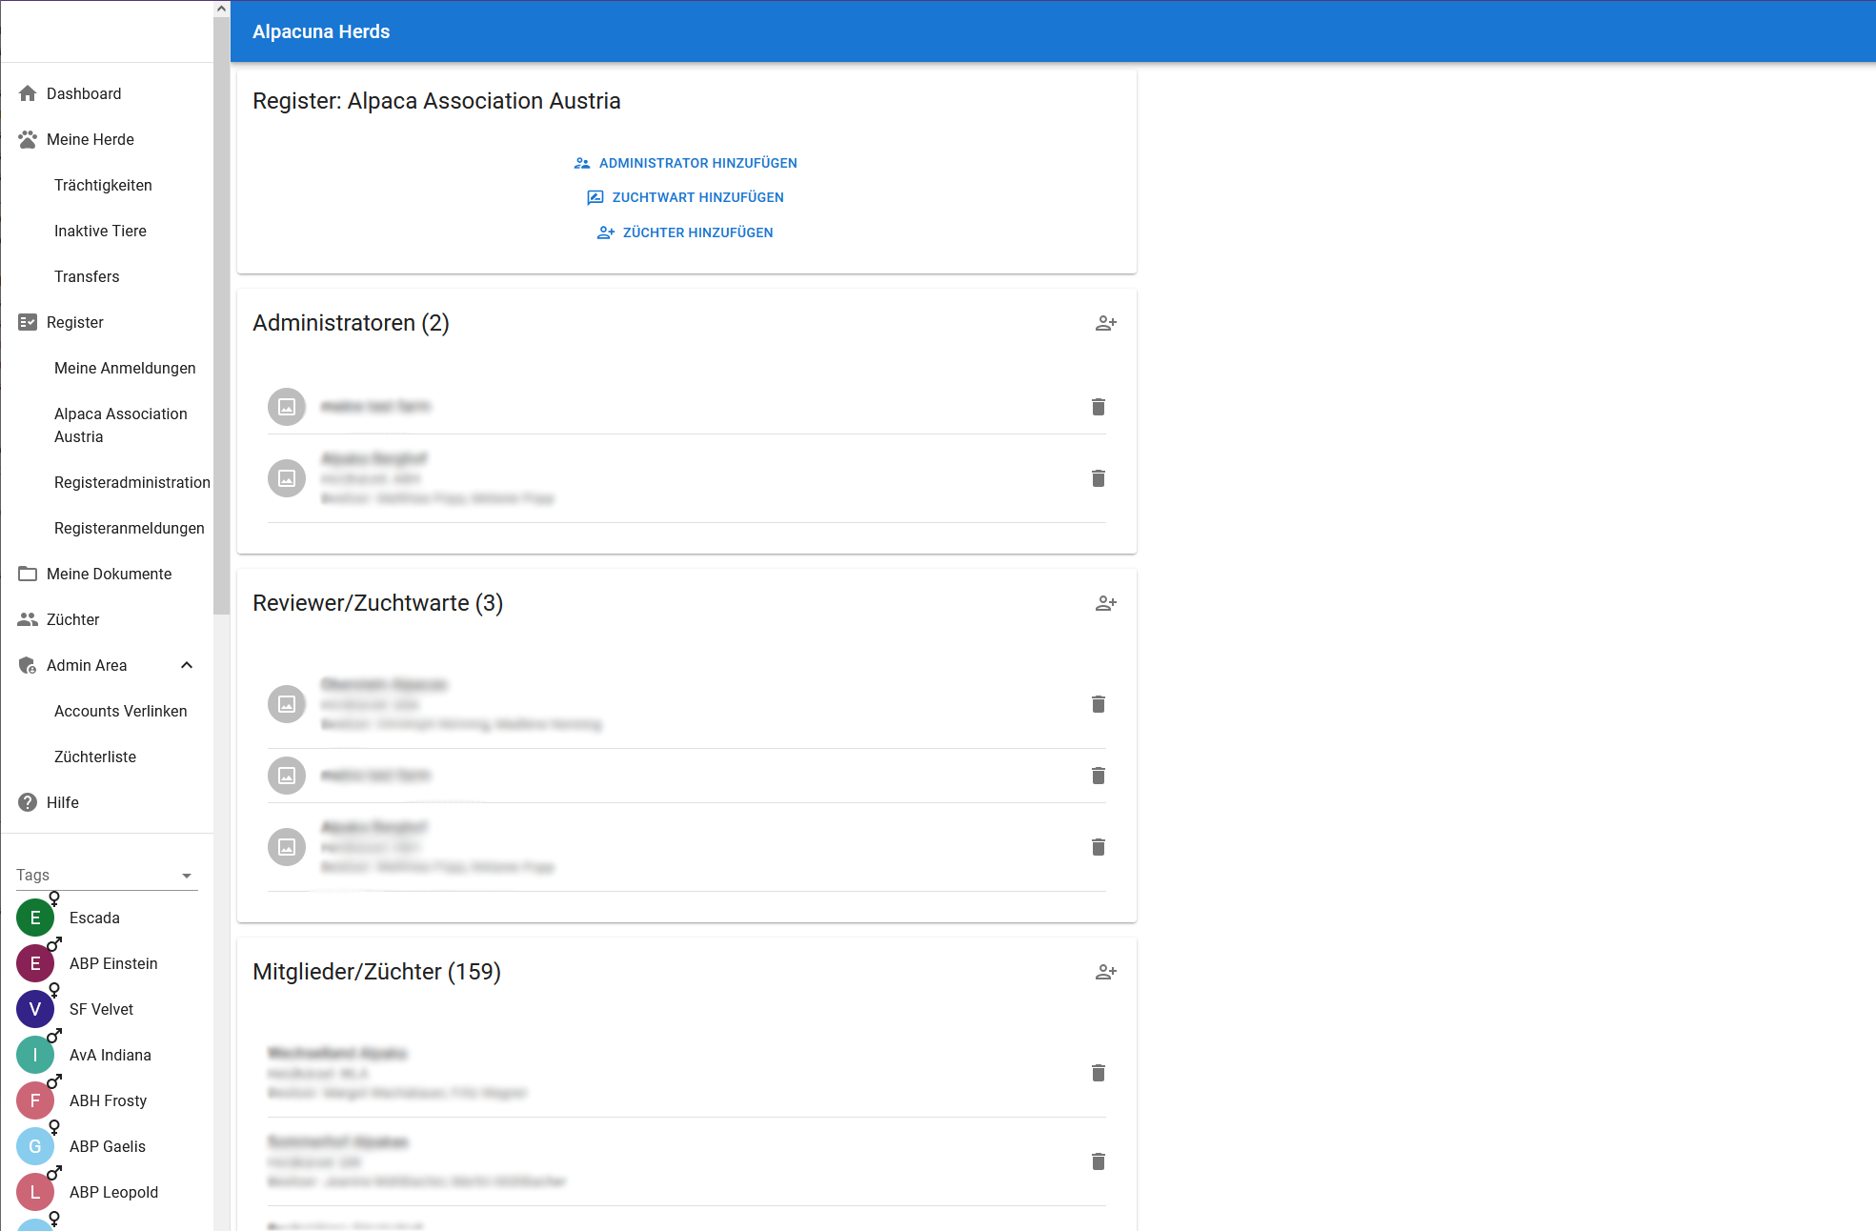
Task: Click Züchter hinzufügen button
Action: point(686,232)
